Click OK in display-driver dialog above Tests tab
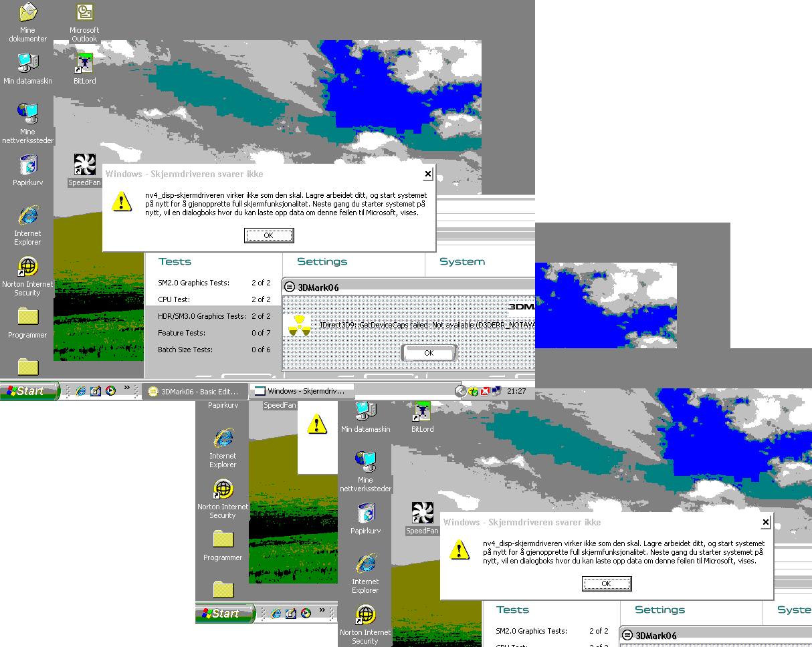The image size is (812, 647). point(268,235)
